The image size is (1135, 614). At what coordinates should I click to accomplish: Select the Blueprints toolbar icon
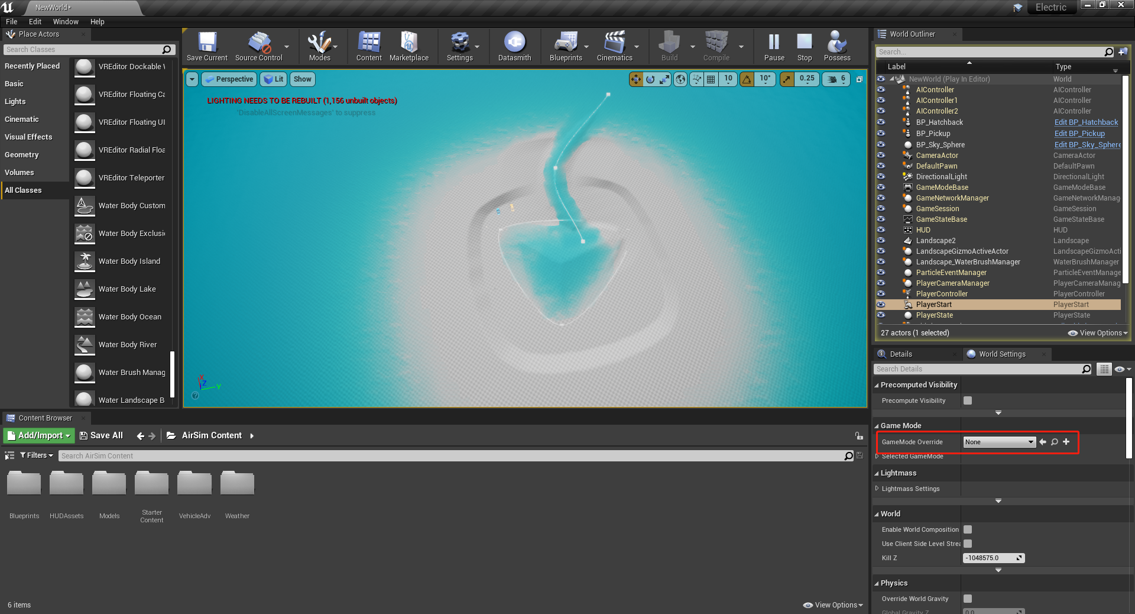pyautogui.click(x=566, y=46)
